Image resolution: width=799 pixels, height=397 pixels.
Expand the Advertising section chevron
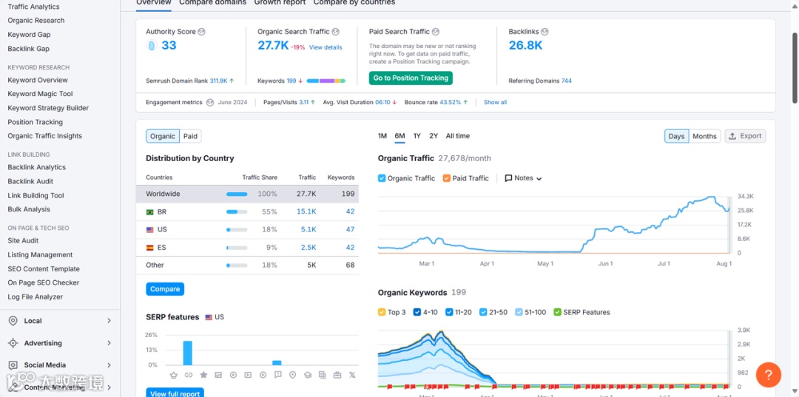pos(109,343)
